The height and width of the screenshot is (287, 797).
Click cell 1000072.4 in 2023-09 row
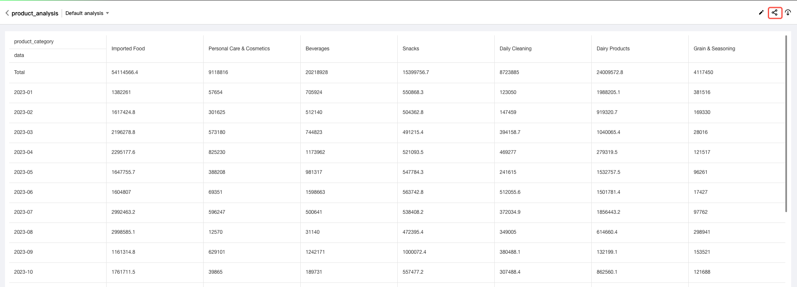(414, 252)
